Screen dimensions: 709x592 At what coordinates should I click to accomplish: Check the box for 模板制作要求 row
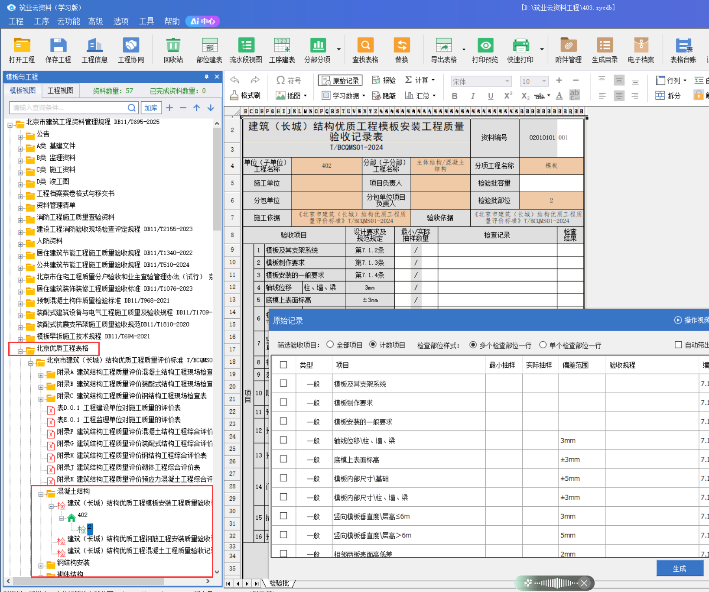click(283, 402)
